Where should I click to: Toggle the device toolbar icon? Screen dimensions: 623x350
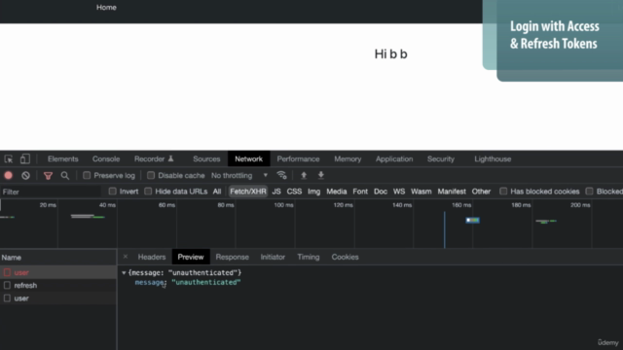25,159
